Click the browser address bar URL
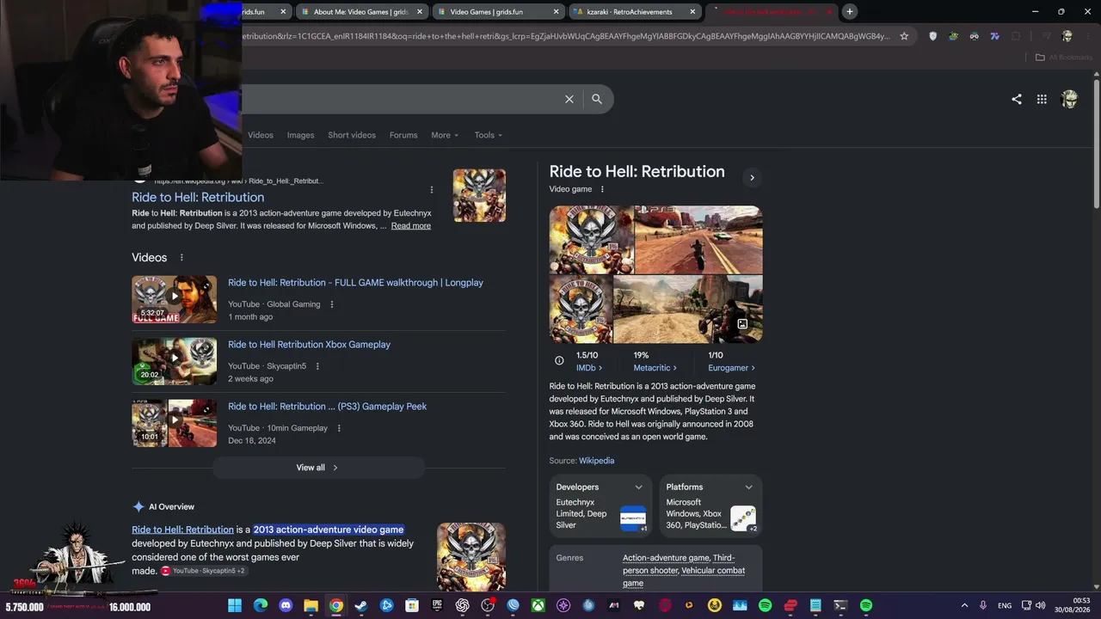1101x619 pixels. (x=566, y=36)
